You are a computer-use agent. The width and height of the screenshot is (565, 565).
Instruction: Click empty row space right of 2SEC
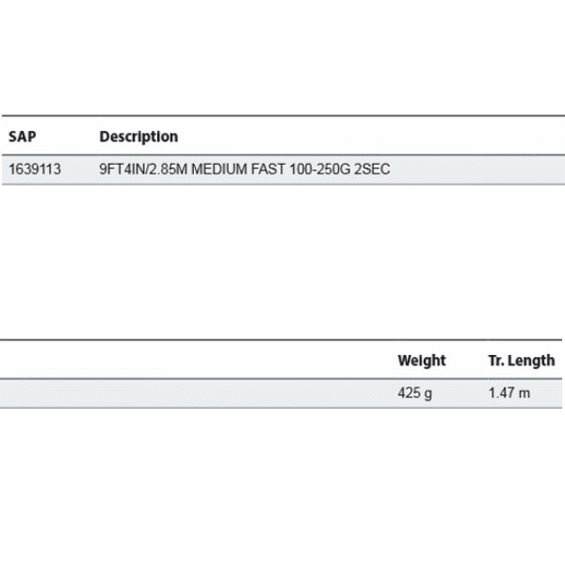tap(471, 169)
